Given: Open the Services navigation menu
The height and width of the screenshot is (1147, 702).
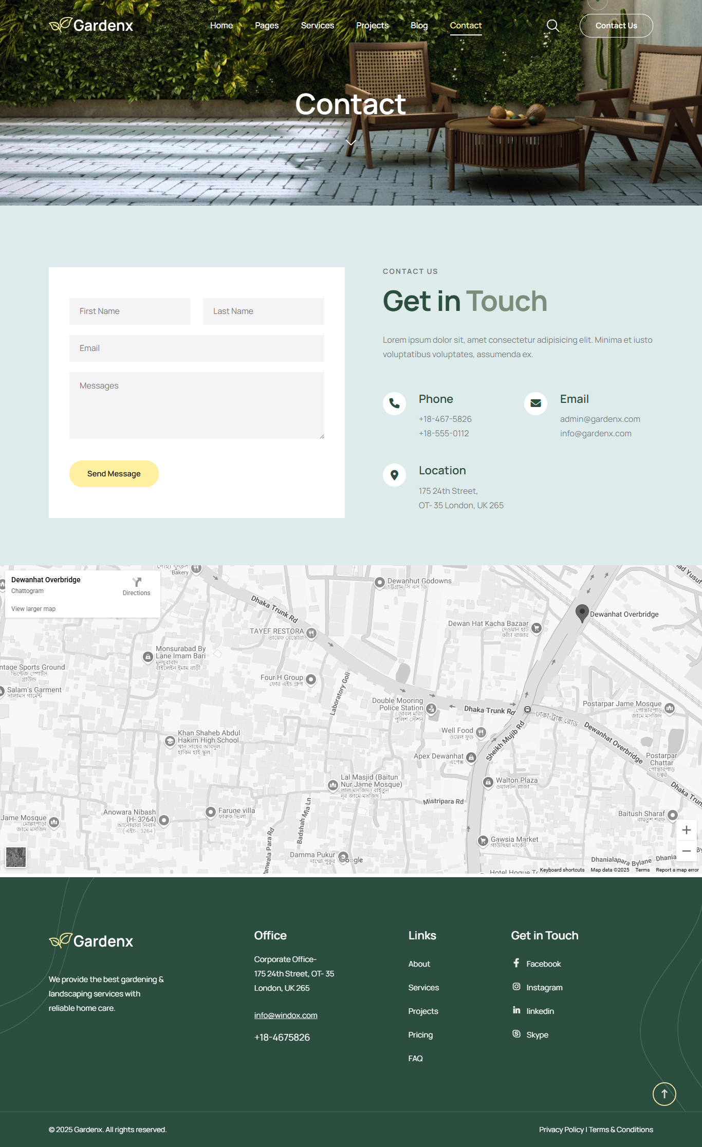Looking at the screenshot, I should tap(317, 26).
